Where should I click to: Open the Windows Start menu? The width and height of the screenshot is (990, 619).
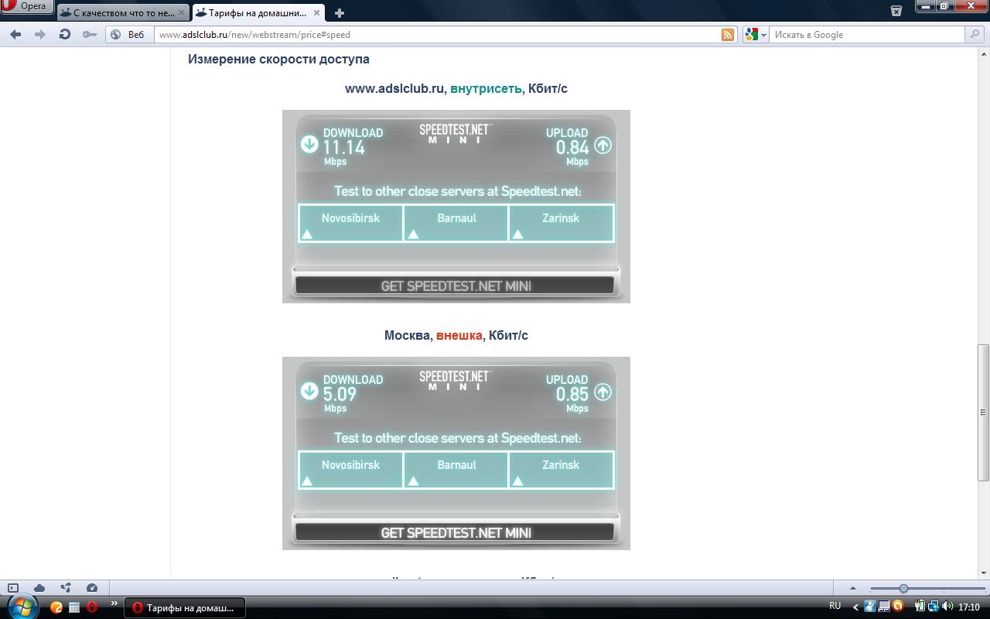[x=21, y=607]
